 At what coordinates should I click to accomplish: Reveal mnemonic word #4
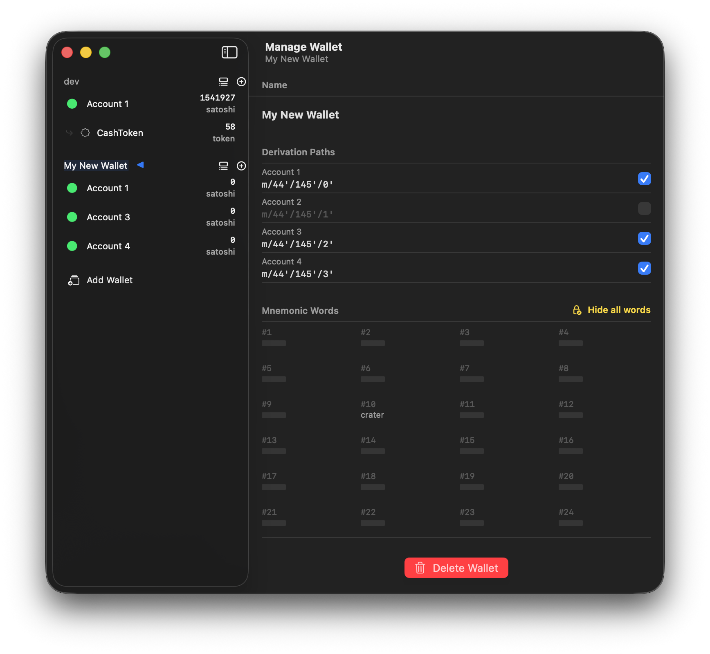571,343
